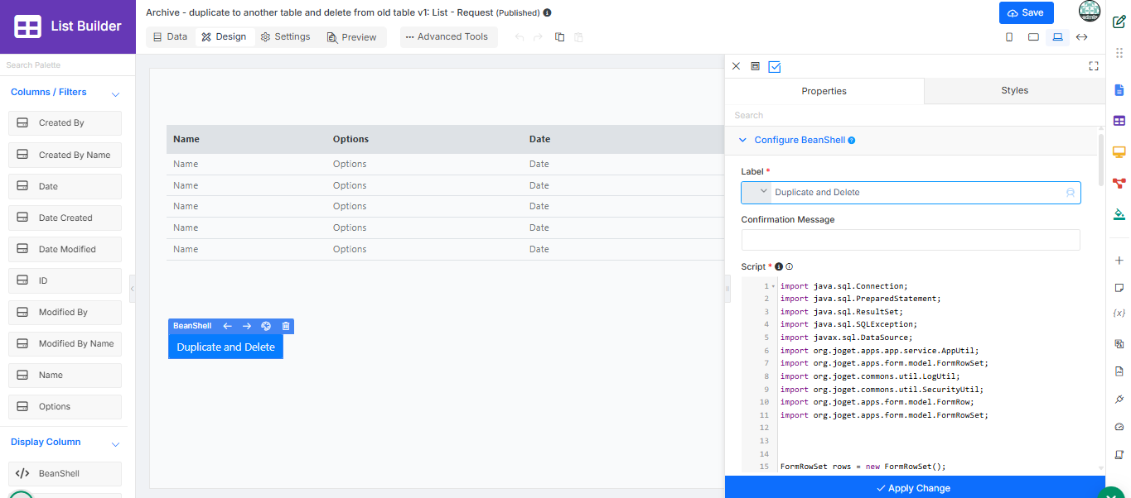Toggle the full-width auto preview arrows
Image resolution: width=1131 pixels, height=498 pixels.
pos(1081,37)
